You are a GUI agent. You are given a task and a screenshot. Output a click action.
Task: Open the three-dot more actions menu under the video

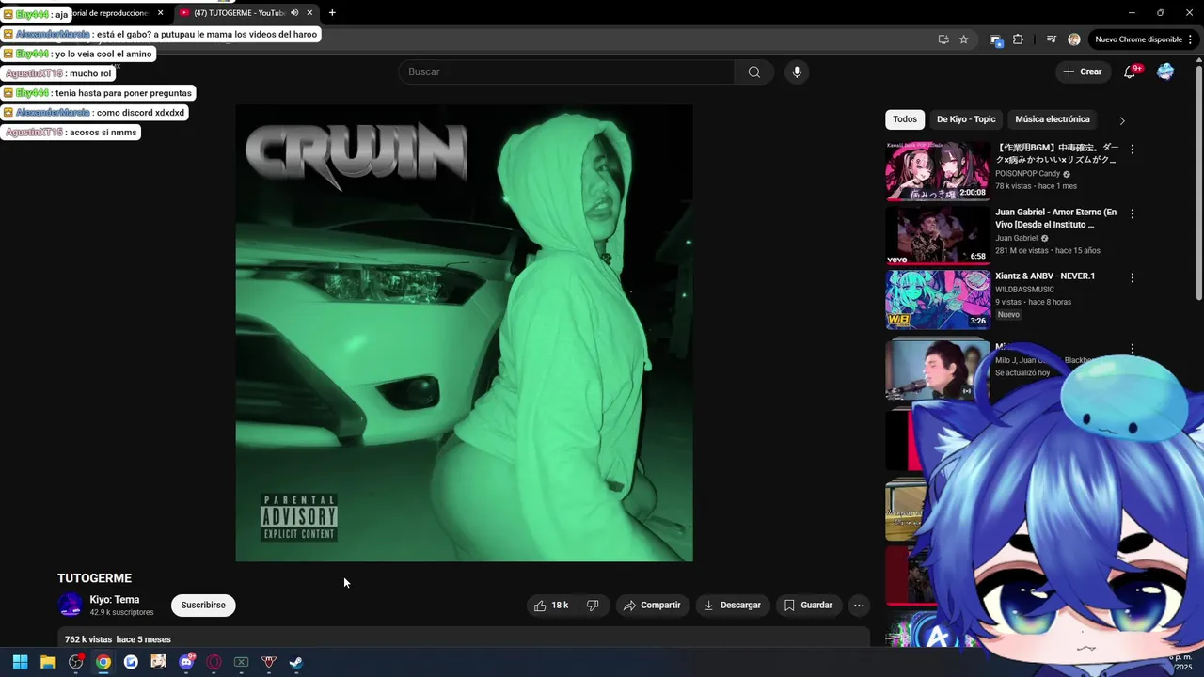(859, 606)
